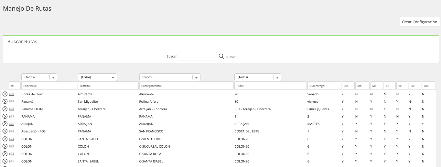Expand row 677 arrow icon
Viewport: 441px width, 167px height.
pyautogui.click(x=5, y=116)
